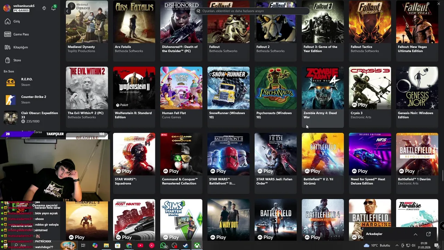Open the Human Fall Flat game card
444x250 pixels.
click(181, 97)
